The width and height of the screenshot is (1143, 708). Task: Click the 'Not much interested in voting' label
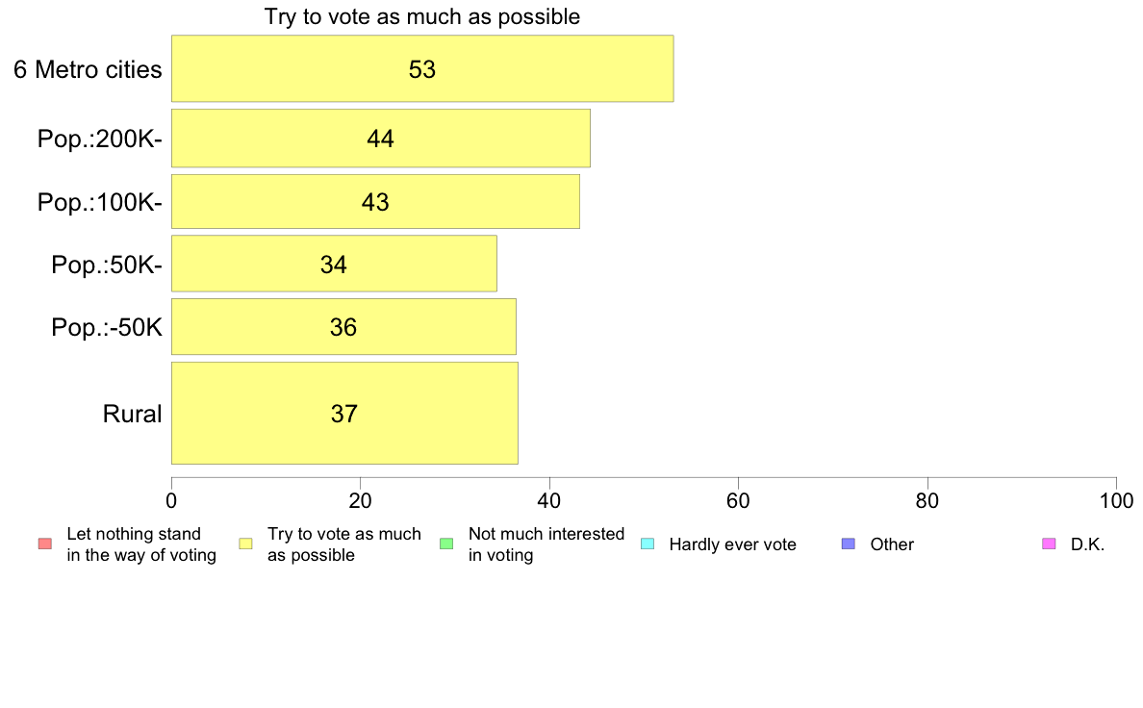pyautogui.click(x=546, y=544)
